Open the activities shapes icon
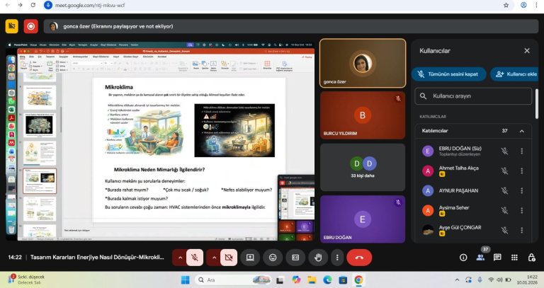 (514, 258)
